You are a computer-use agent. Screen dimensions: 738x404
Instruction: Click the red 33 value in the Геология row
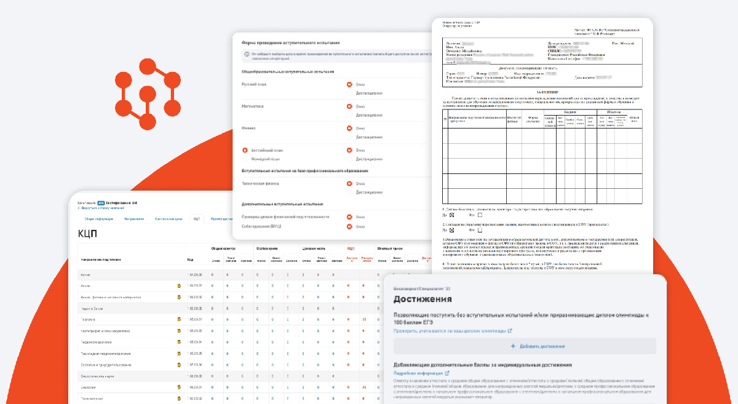365,319
